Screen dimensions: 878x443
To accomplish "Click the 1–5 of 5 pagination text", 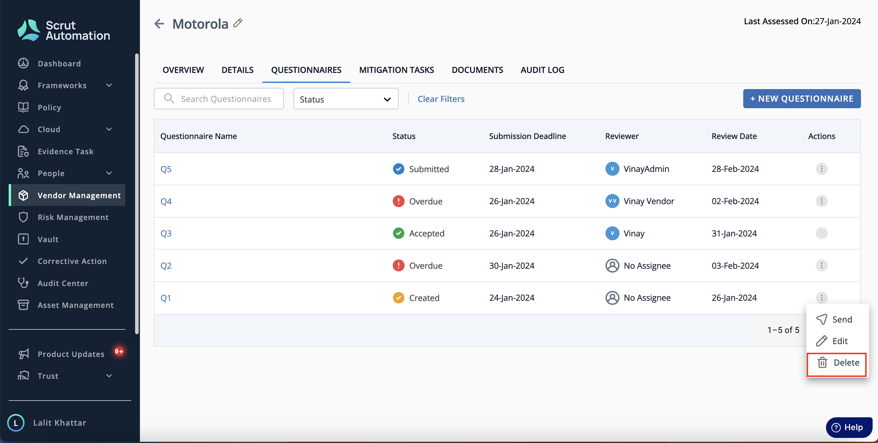I will click(783, 330).
